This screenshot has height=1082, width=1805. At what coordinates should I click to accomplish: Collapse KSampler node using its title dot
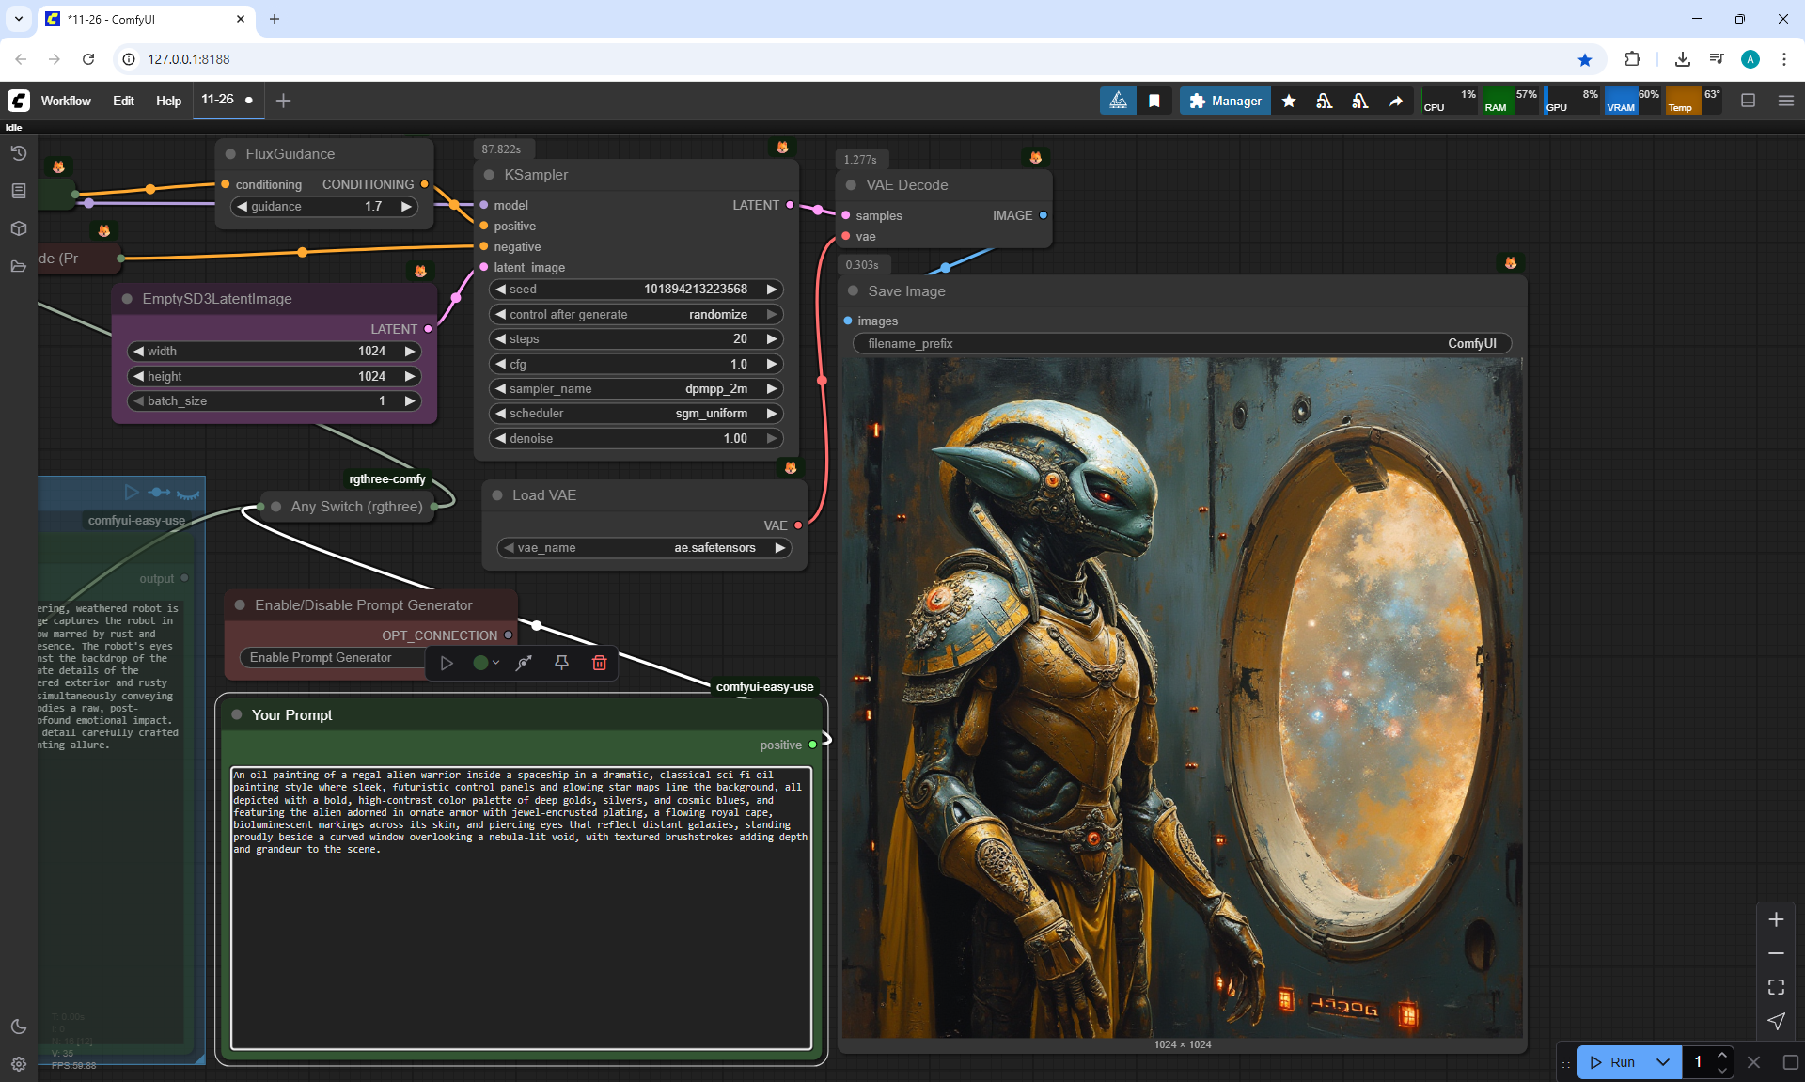click(489, 175)
